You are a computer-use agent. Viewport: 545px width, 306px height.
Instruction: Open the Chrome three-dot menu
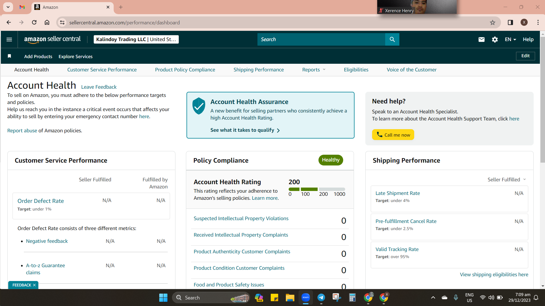538,22
